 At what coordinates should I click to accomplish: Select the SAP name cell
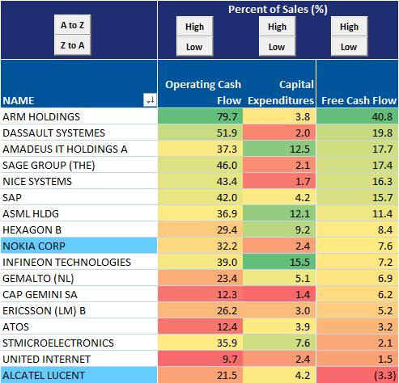pyautogui.click(x=79, y=197)
